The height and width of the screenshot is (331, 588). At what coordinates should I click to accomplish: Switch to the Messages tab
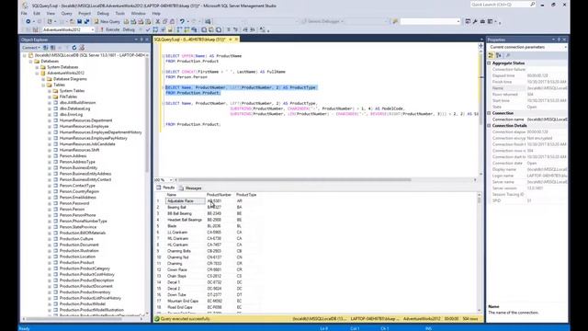coord(190,188)
